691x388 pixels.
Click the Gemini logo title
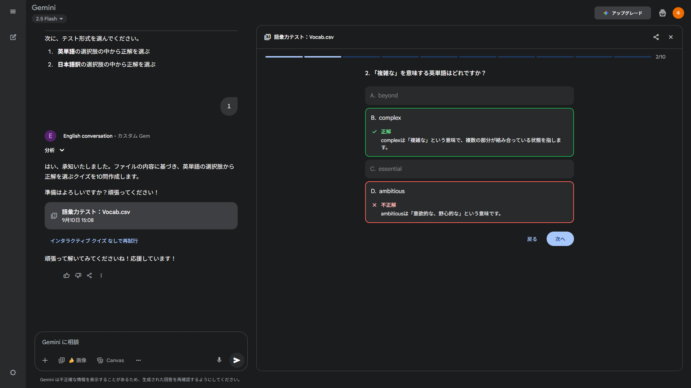(x=44, y=8)
